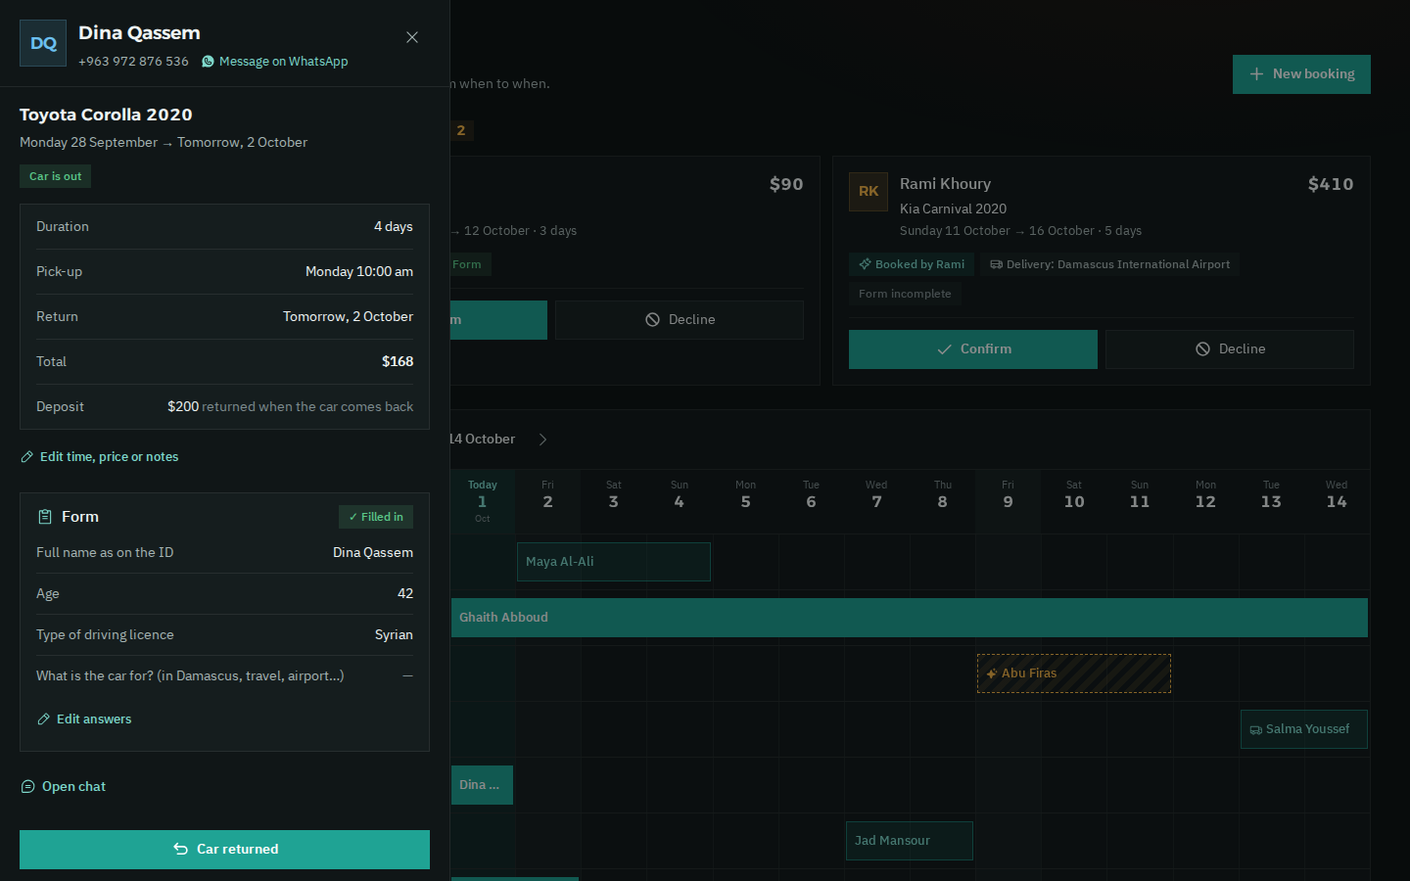Confirm Rami Khoury's booking
Screen dimensions: 1410x881
click(973, 349)
